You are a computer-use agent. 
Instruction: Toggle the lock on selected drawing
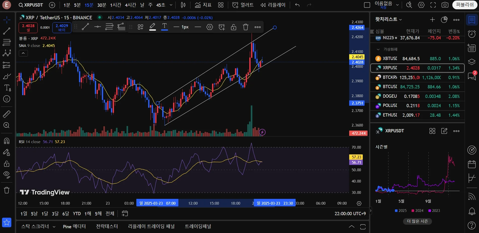[x=233, y=27]
